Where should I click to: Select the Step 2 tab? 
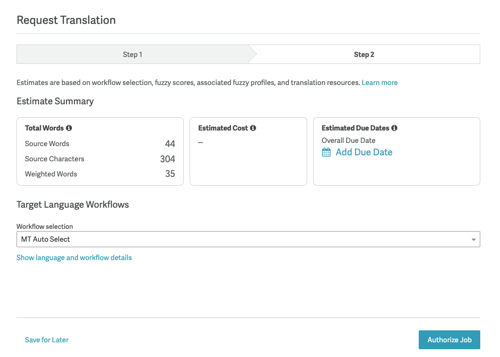tap(364, 54)
